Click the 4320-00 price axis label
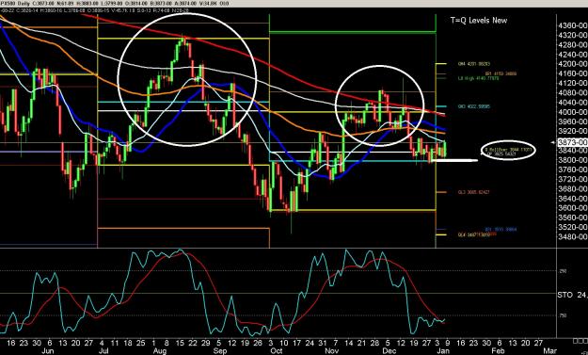This screenshot has width=588, height=355. pos(572,35)
